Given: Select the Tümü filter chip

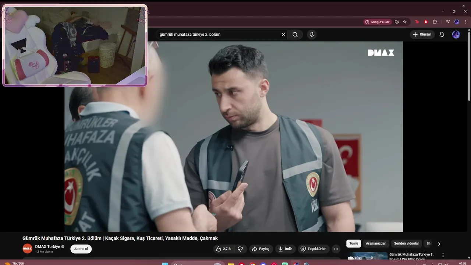Looking at the screenshot, I should (x=354, y=244).
